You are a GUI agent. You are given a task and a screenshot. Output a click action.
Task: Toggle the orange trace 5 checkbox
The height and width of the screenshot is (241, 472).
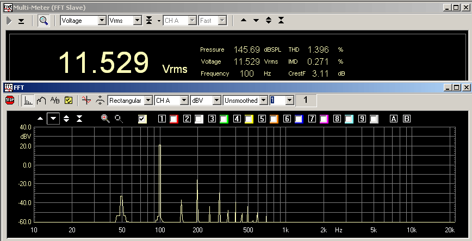point(274,119)
